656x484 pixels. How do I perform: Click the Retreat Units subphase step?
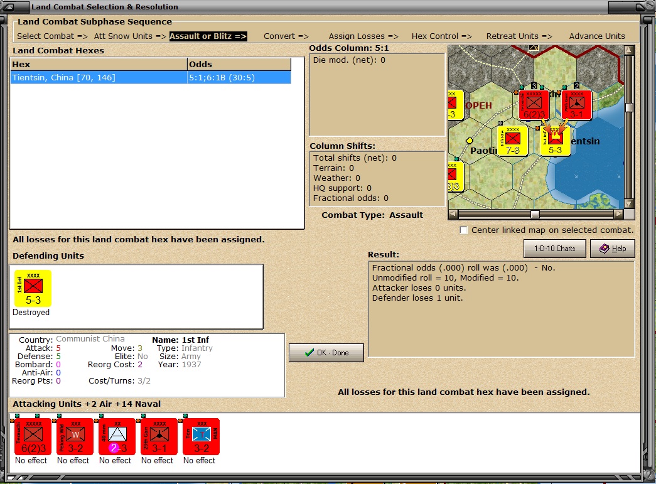pos(519,36)
